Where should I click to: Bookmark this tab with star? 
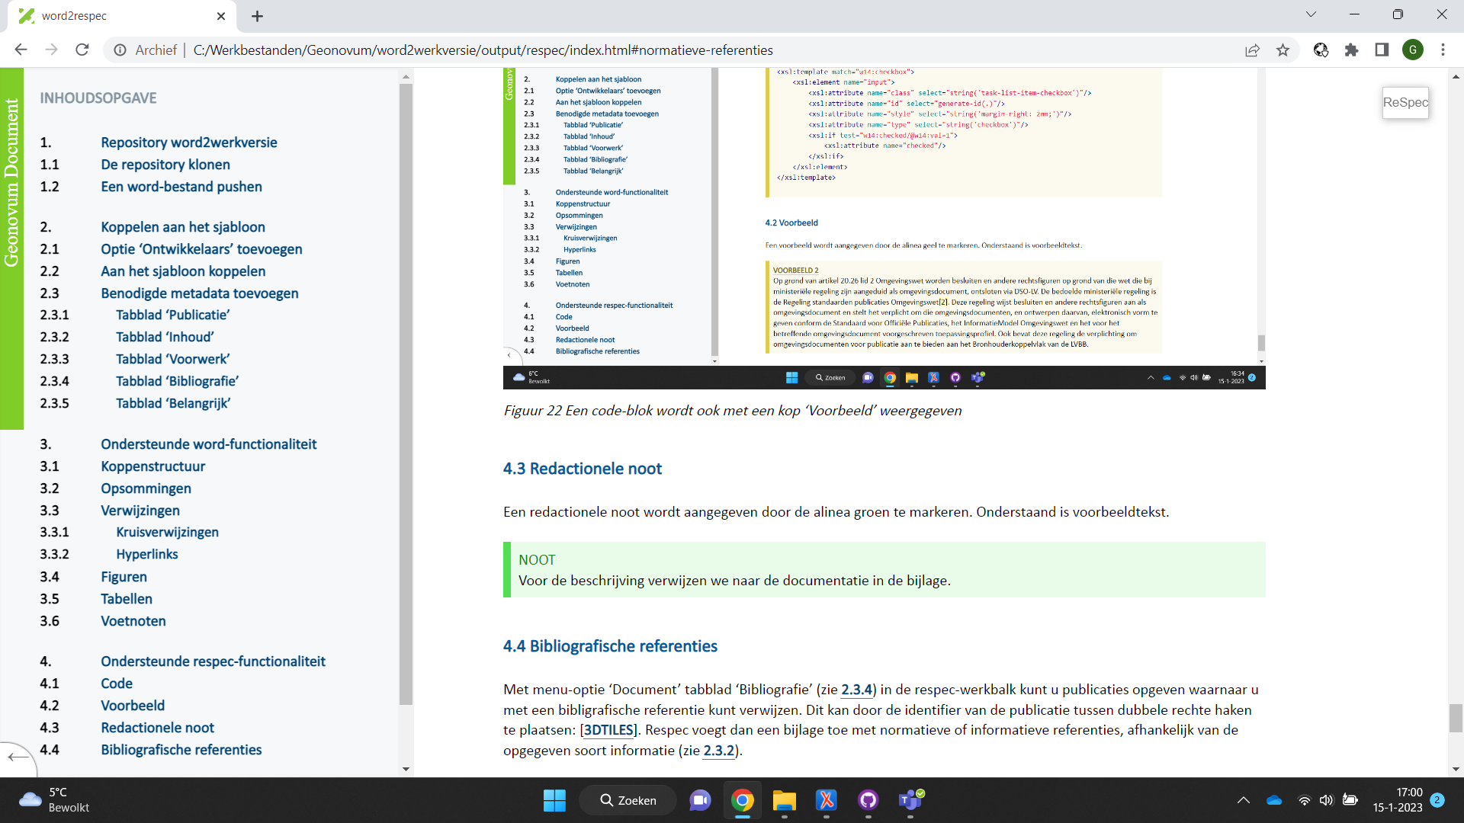(1283, 50)
